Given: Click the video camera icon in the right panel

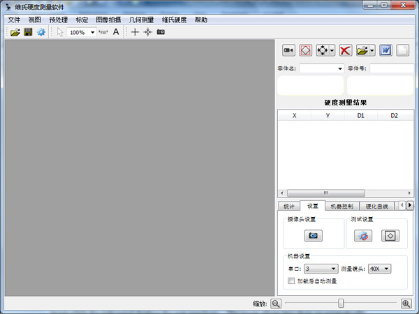Looking at the screenshot, I should (x=288, y=50).
